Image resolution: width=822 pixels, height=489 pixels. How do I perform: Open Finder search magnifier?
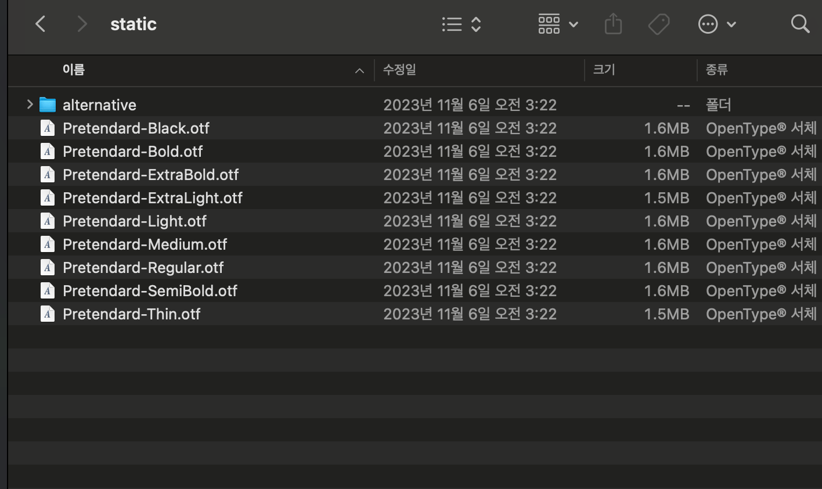[x=800, y=24]
